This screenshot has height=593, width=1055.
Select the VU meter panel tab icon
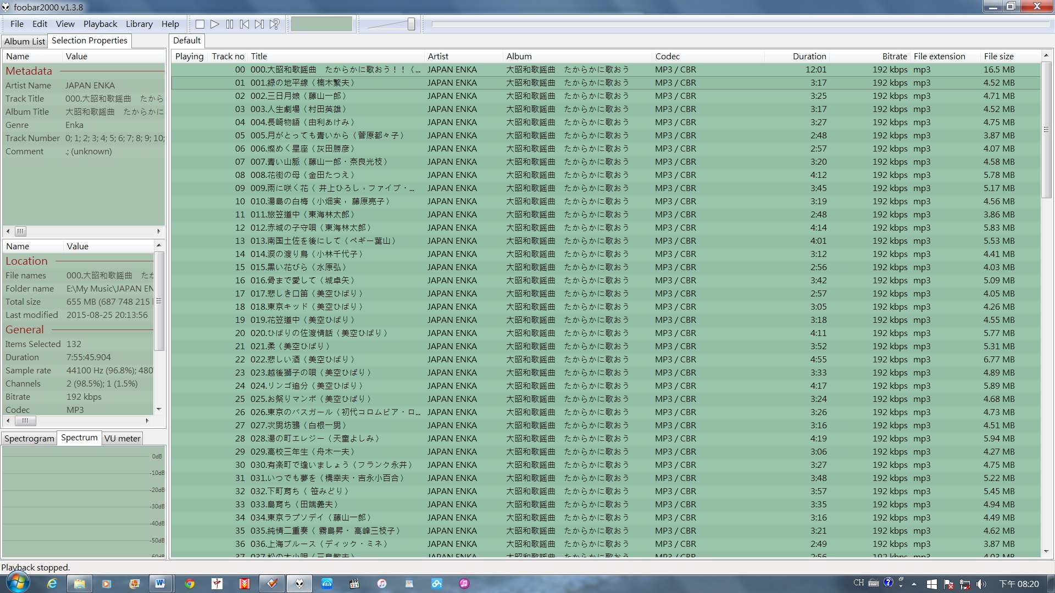pos(122,438)
